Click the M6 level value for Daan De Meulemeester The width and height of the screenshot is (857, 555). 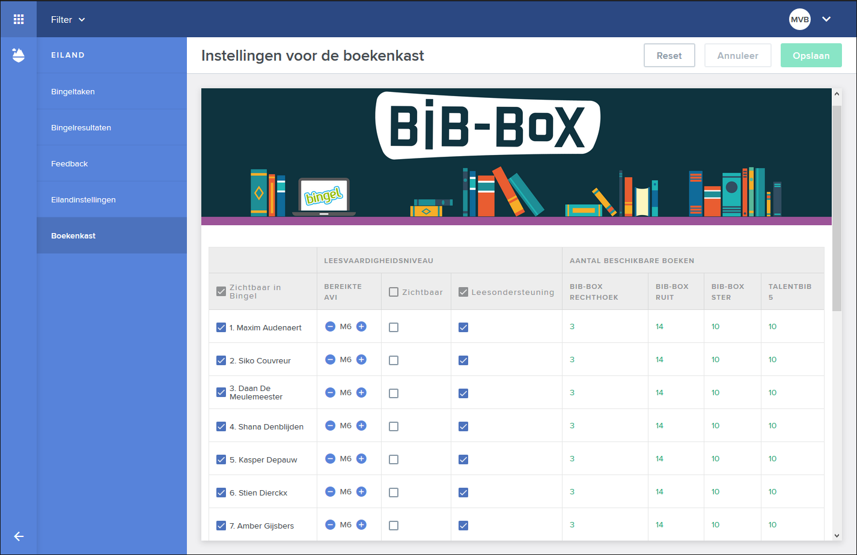coord(346,393)
